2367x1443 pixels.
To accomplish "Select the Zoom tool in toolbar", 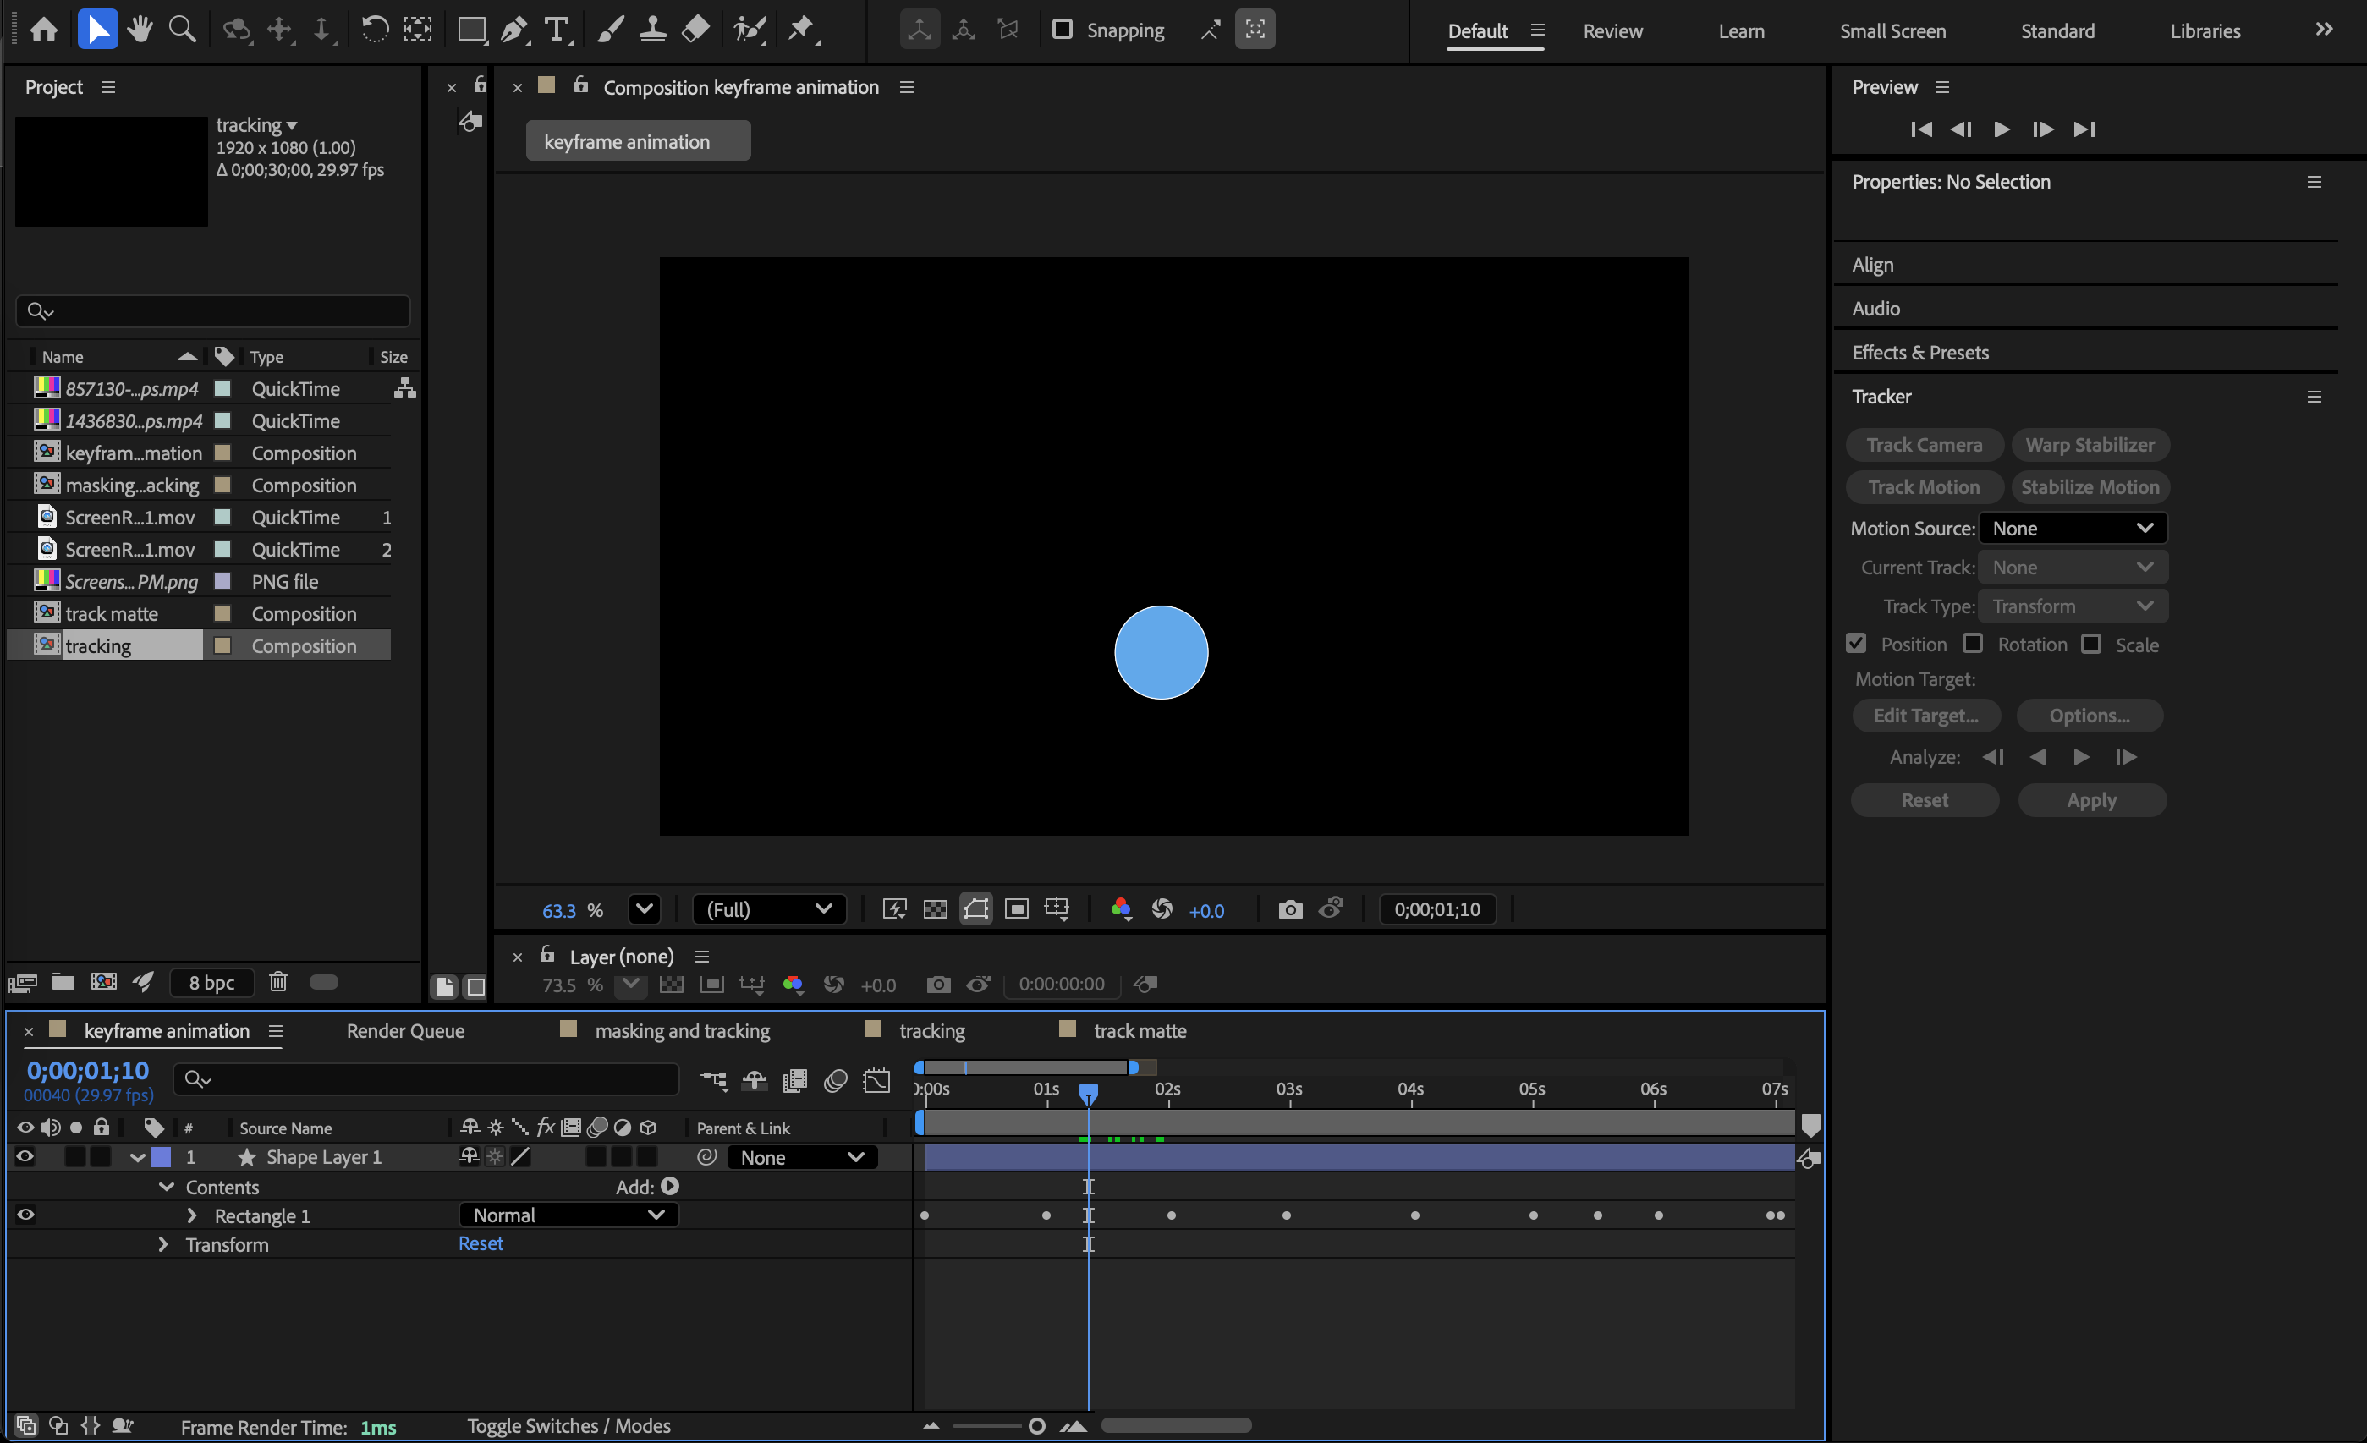I will [182, 30].
